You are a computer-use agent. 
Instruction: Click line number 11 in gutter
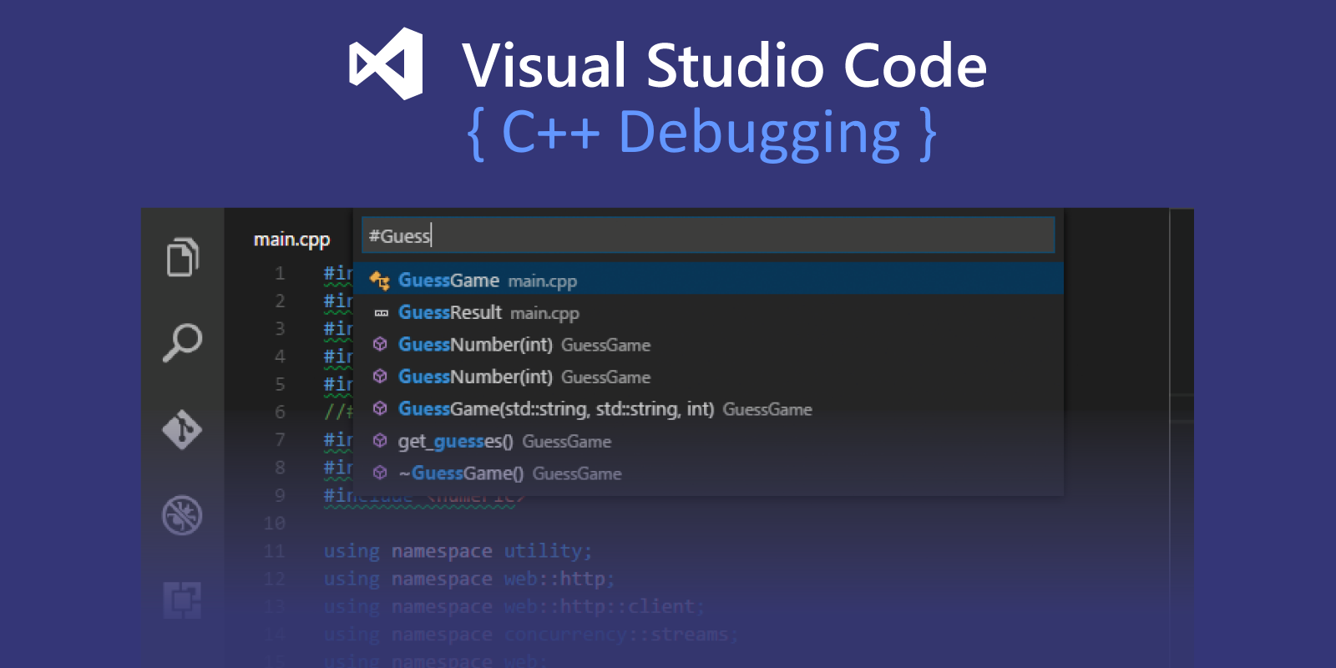[x=275, y=551]
